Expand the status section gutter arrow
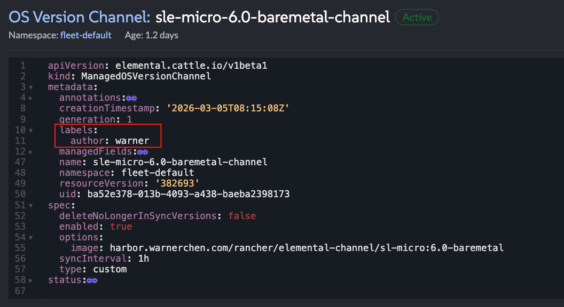 [30, 280]
